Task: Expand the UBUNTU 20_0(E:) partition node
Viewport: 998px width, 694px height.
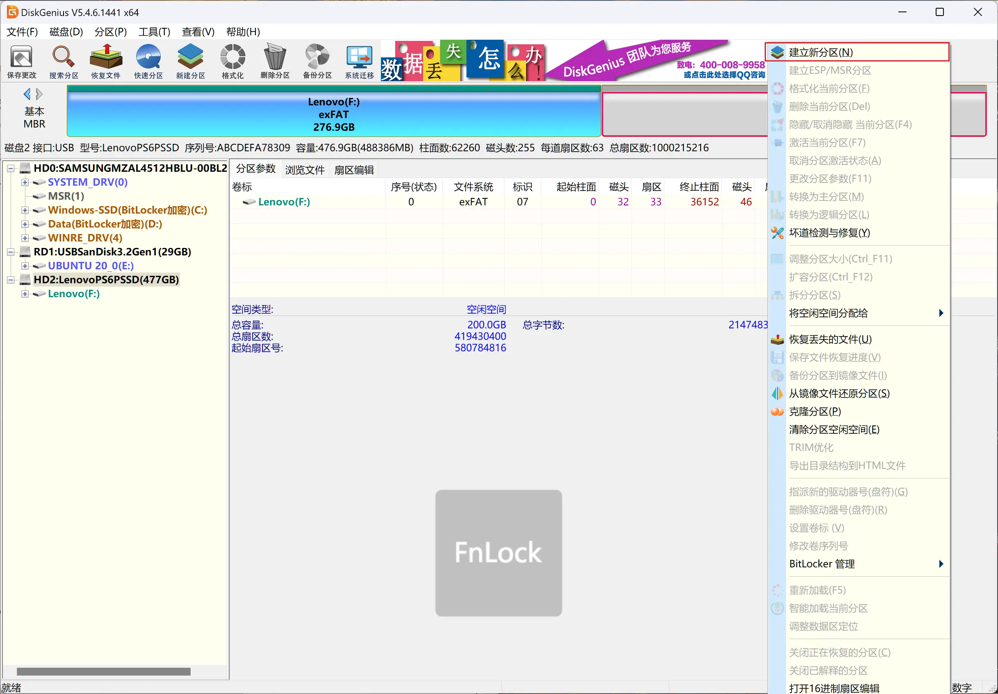Action: tap(25, 266)
